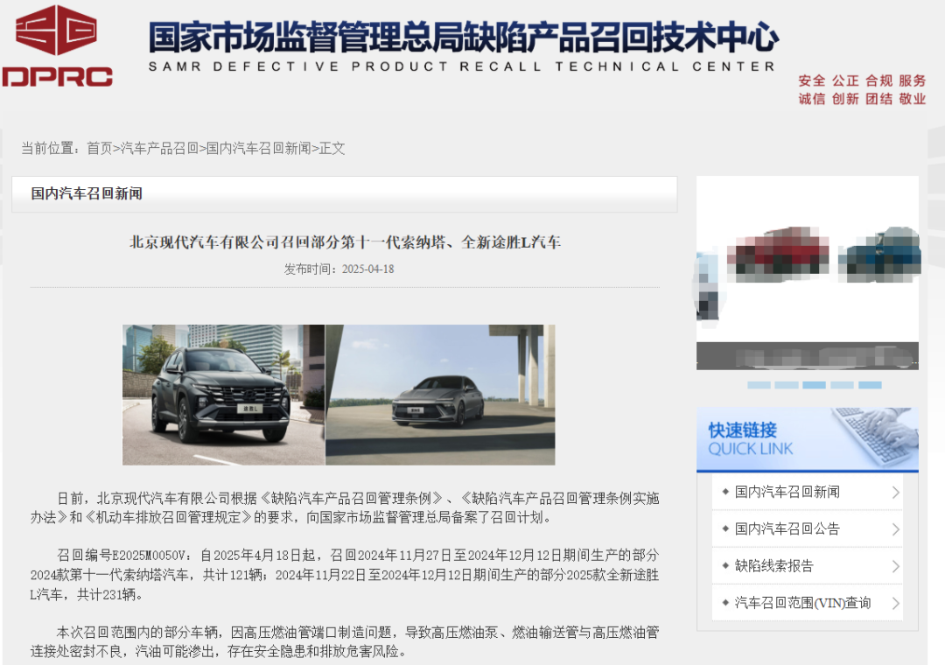Click paragraph containing 召回编号E2025M0050V
This screenshot has height=665, width=945.
click(x=345, y=575)
